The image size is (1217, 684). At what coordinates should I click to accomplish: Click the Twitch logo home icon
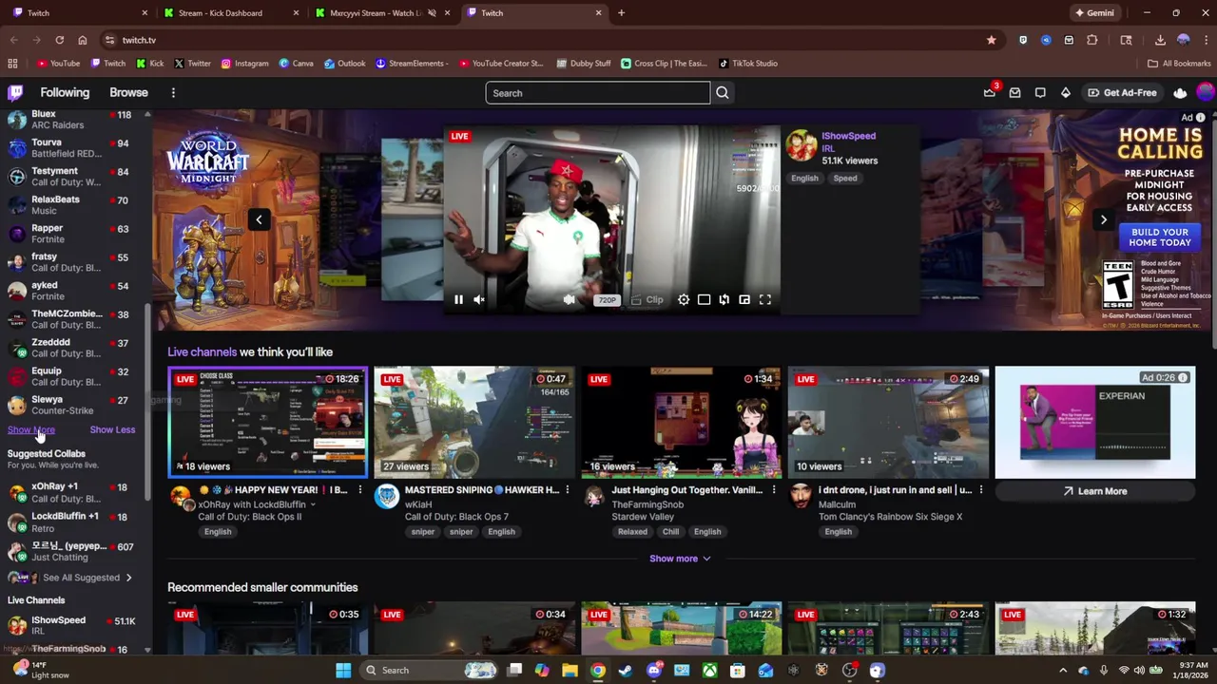15,92
